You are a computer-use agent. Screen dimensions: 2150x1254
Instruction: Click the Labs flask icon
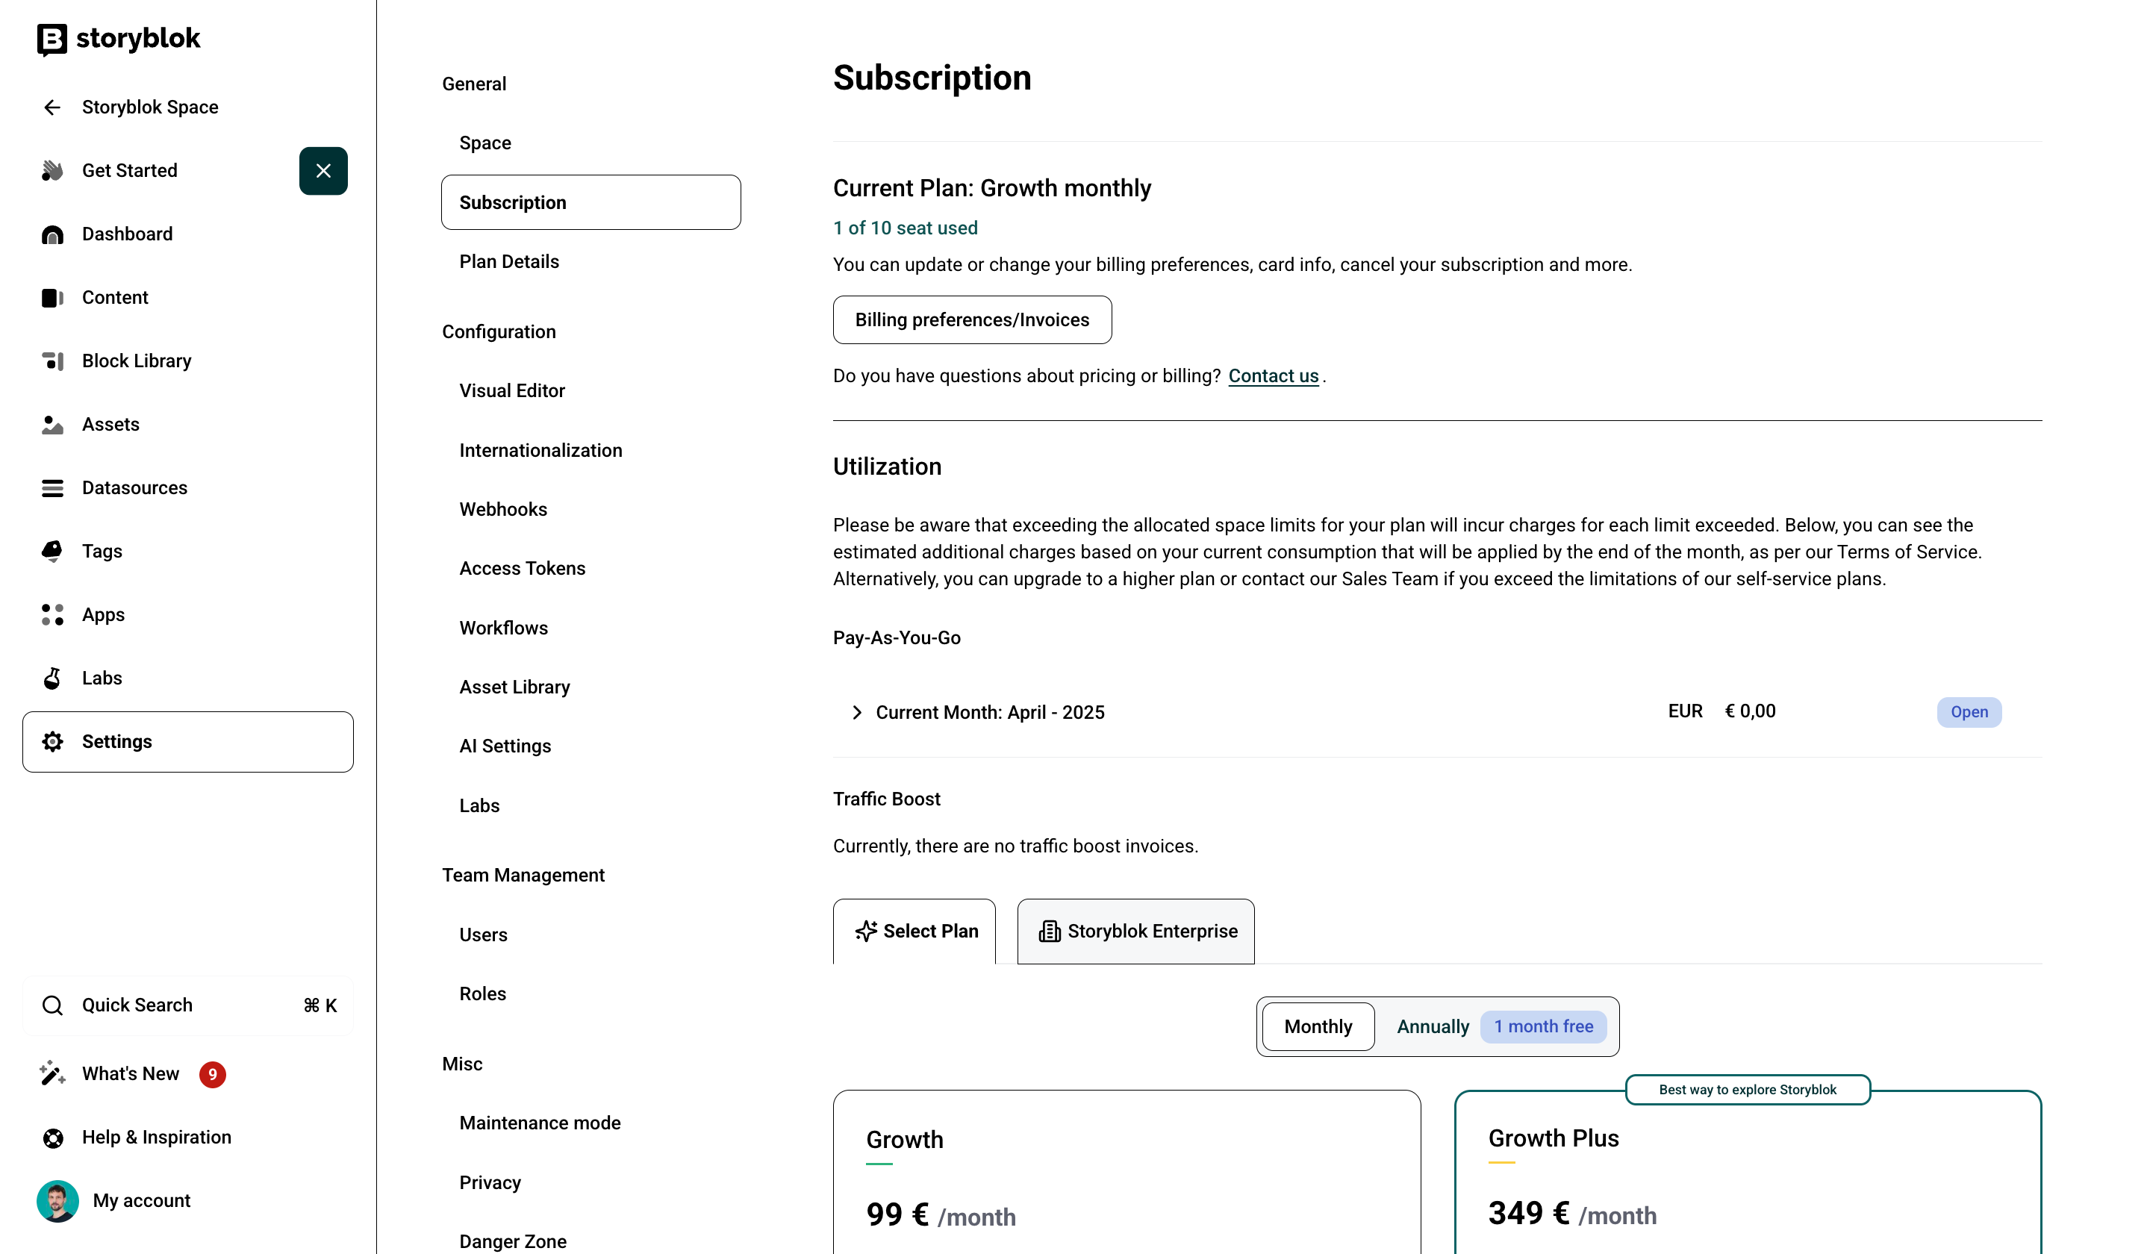coord(52,679)
